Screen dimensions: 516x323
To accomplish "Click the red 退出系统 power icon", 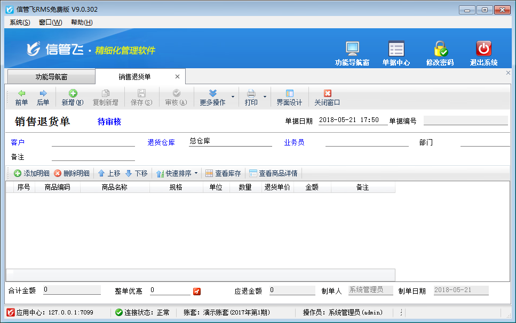I will coord(483,50).
